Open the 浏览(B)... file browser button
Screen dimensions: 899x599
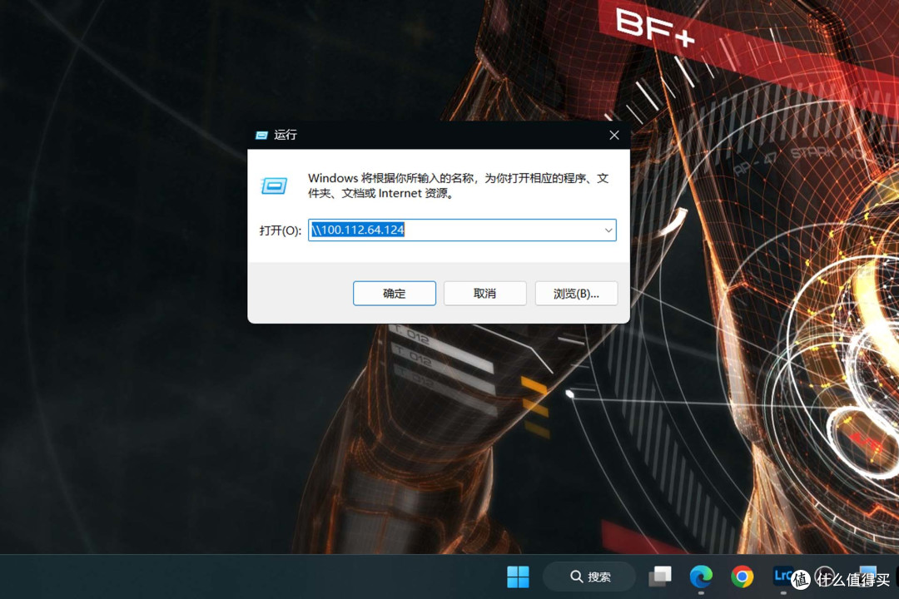(x=576, y=294)
